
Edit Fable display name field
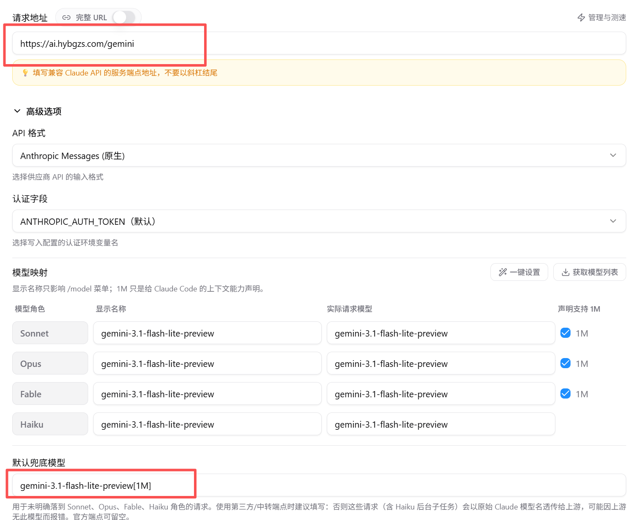coord(207,393)
